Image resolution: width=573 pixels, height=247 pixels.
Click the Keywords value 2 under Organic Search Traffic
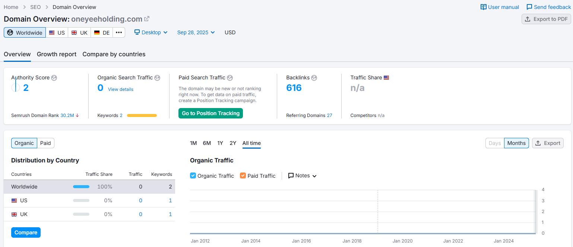point(121,115)
